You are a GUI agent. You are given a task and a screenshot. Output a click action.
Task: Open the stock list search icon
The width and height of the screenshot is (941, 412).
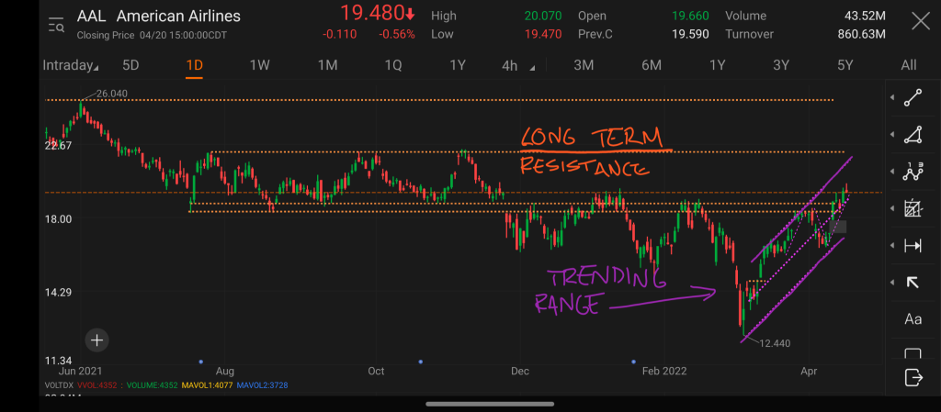point(56,25)
